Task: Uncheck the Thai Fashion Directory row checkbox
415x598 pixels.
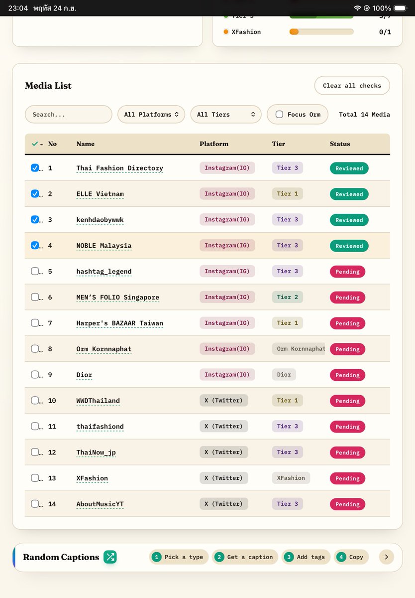Action: [35, 168]
